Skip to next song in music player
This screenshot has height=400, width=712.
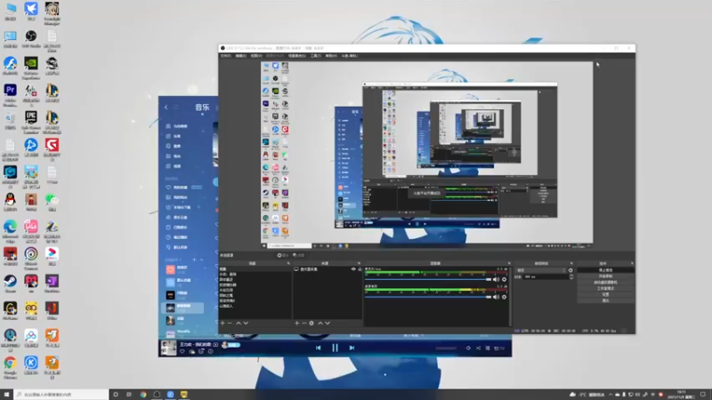point(352,348)
